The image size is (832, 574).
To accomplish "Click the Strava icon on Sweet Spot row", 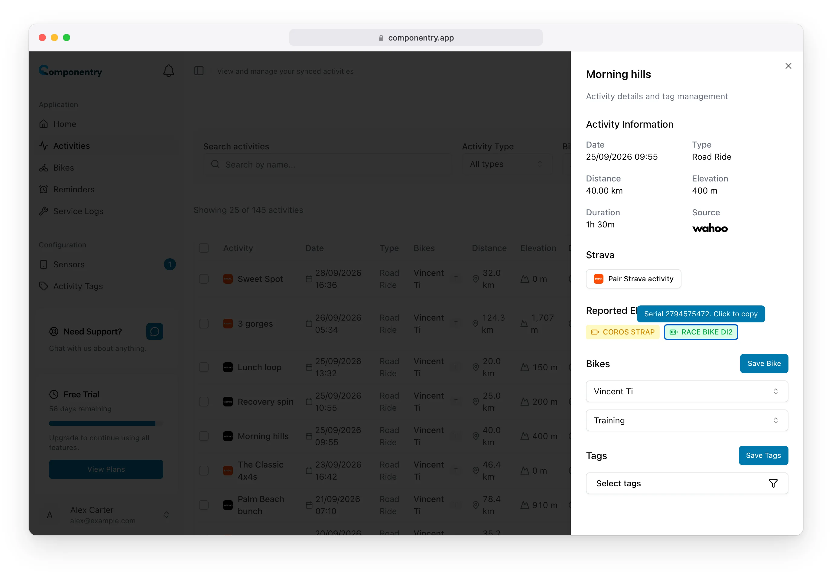I will coord(228,279).
